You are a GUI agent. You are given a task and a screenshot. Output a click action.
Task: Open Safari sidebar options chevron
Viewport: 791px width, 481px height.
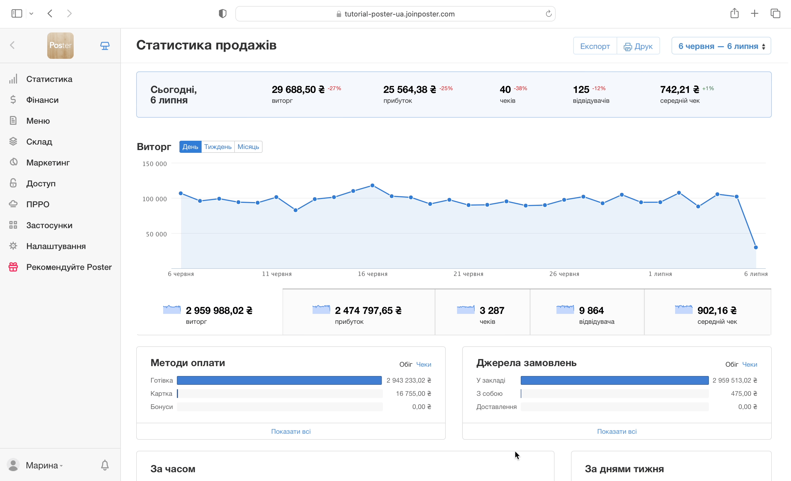pyautogui.click(x=31, y=13)
